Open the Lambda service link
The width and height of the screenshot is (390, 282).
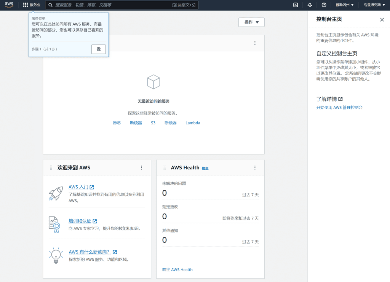[x=193, y=123]
